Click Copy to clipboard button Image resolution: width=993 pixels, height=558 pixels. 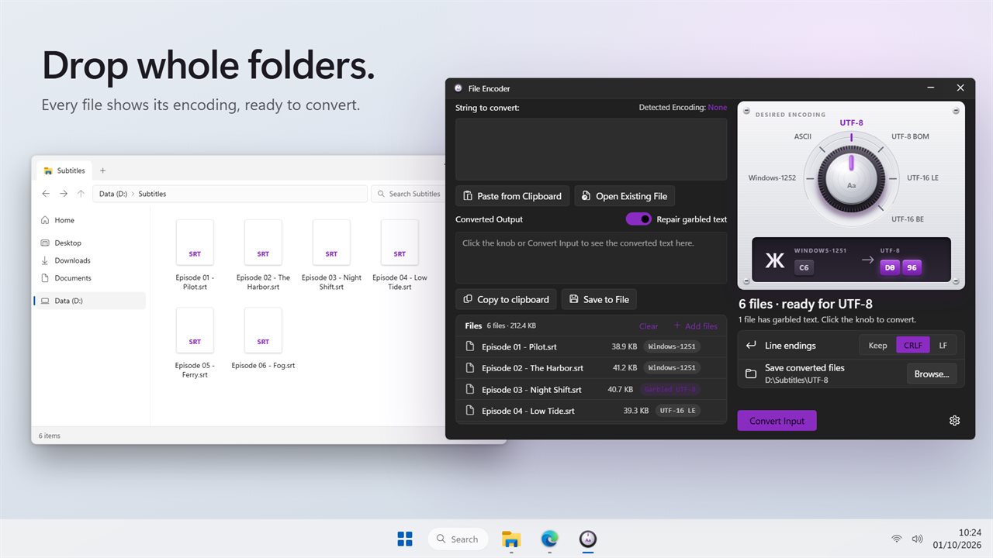(x=506, y=299)
